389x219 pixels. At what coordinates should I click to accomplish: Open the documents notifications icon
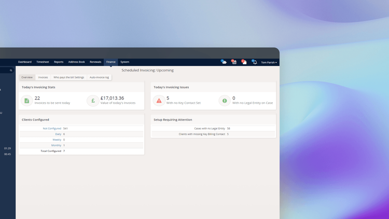[x=244, y=62]
